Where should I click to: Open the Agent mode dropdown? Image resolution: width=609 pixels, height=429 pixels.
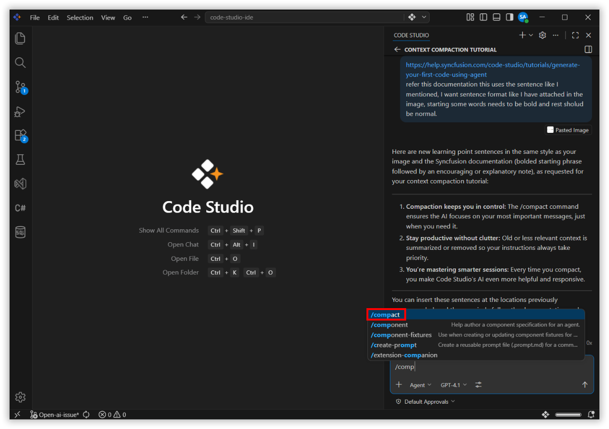421,385
